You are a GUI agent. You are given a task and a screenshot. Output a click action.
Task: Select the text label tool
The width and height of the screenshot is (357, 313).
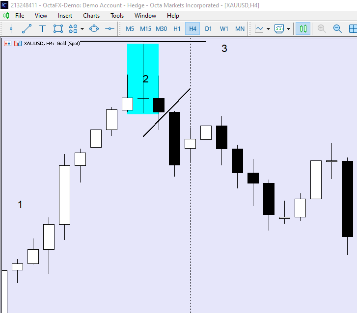(42, 28)
